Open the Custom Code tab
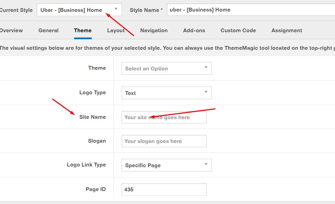This screenshot has width=335, height=204. 238,30
